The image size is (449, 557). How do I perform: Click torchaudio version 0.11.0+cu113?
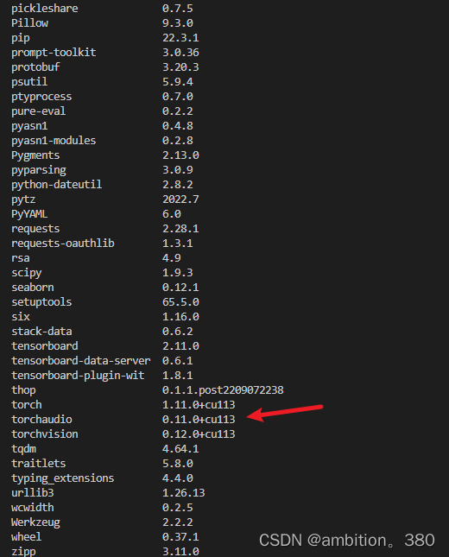click(199, 420)
